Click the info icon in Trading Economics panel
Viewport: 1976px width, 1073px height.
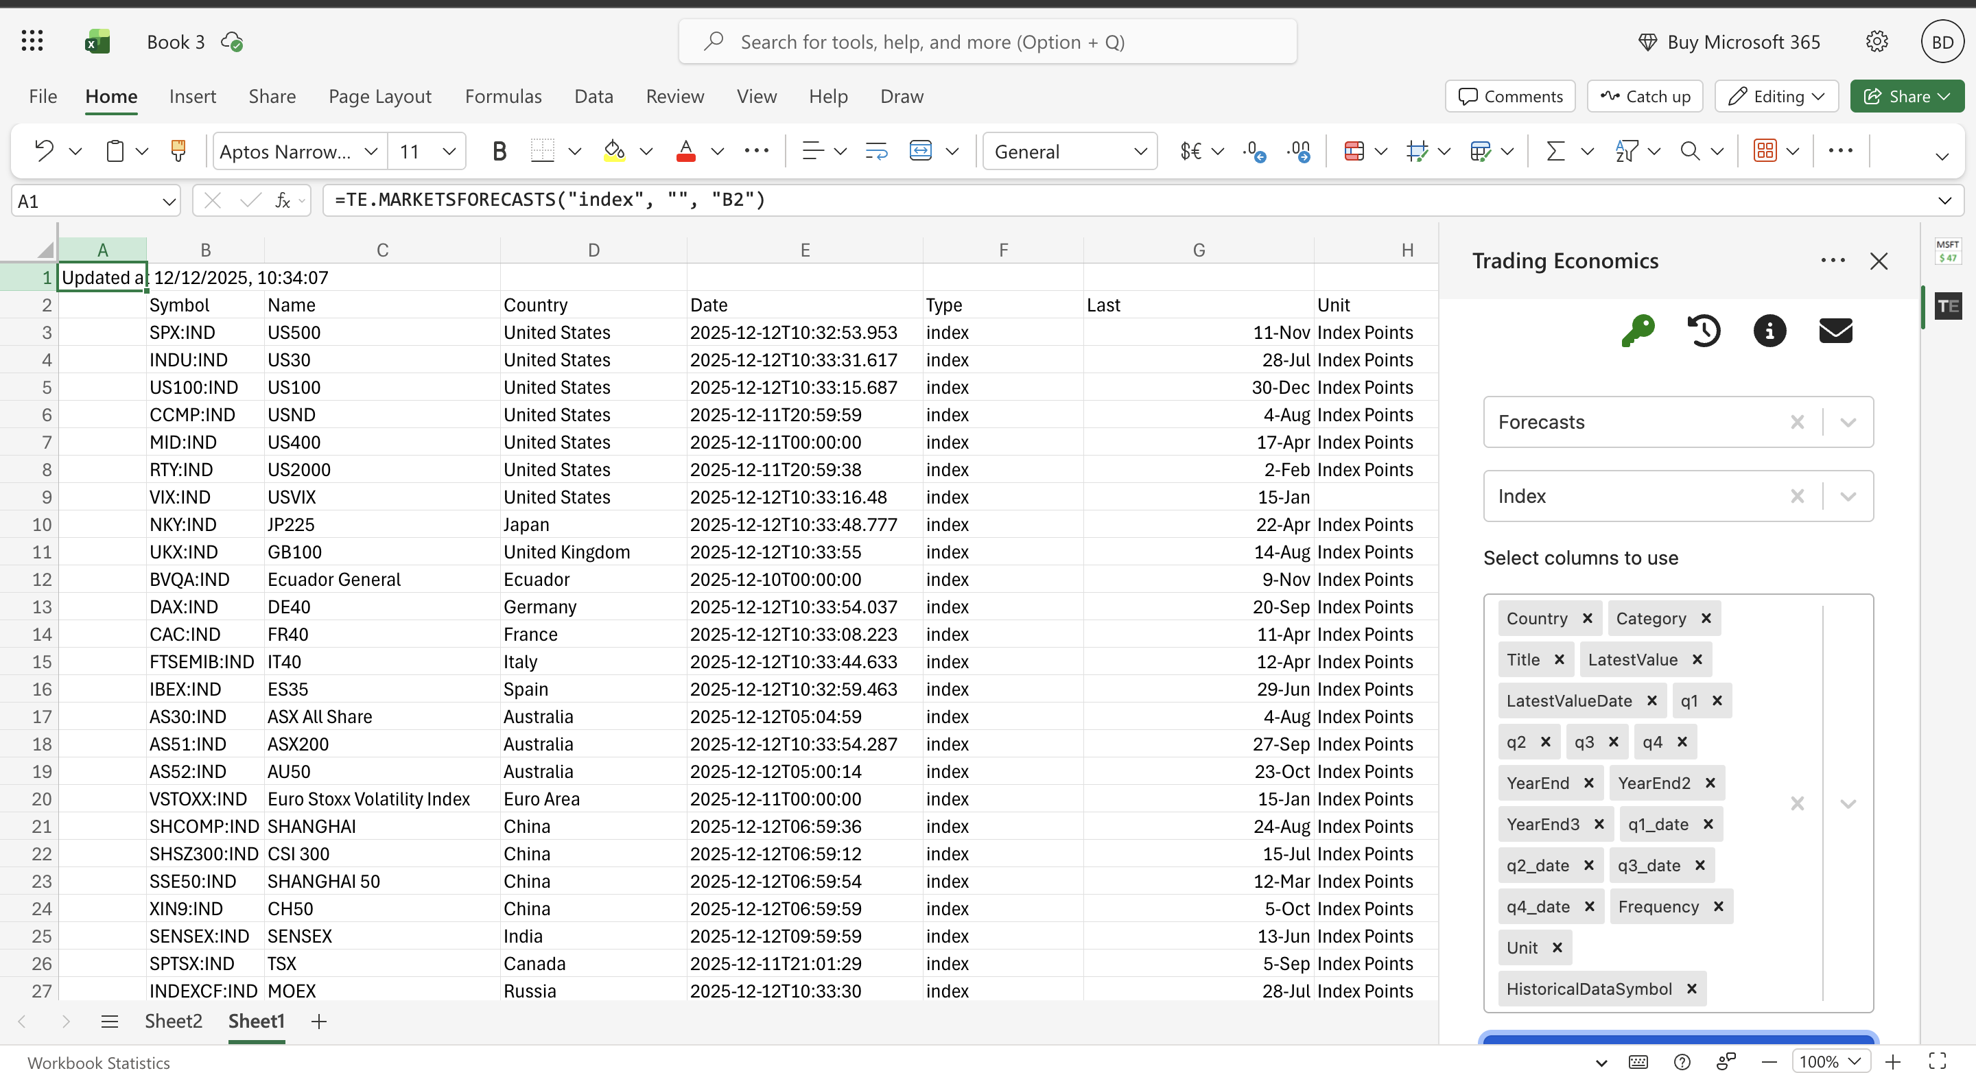[1769, 331]
